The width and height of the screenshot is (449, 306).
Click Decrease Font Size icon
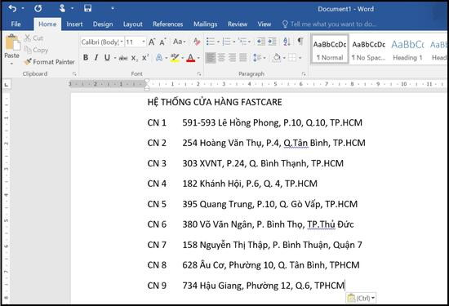(162, 42)
